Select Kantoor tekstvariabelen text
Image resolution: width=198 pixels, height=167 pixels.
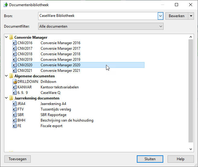click(x=60, y=87)
